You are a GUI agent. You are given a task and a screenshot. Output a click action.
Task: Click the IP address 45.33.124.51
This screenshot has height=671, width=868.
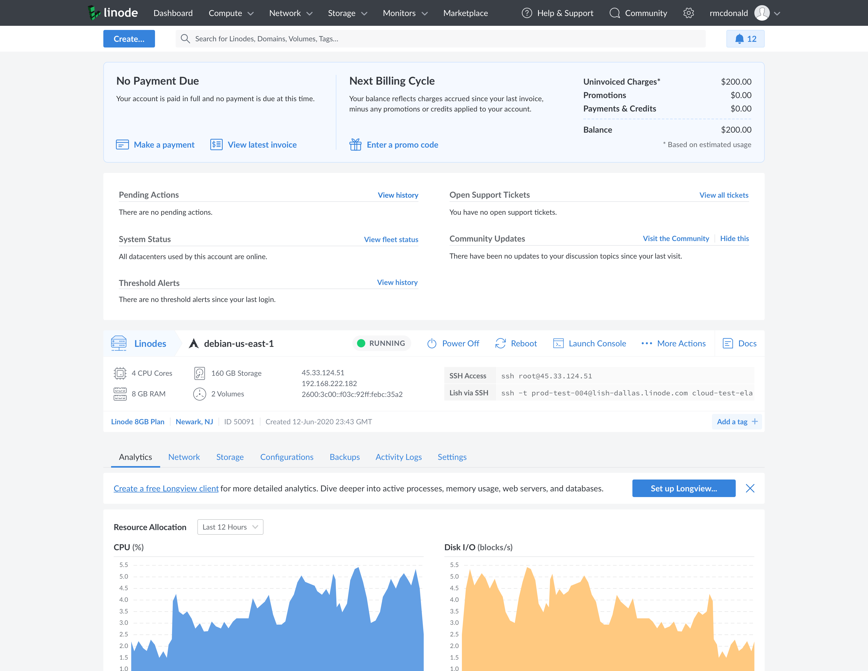323,372
